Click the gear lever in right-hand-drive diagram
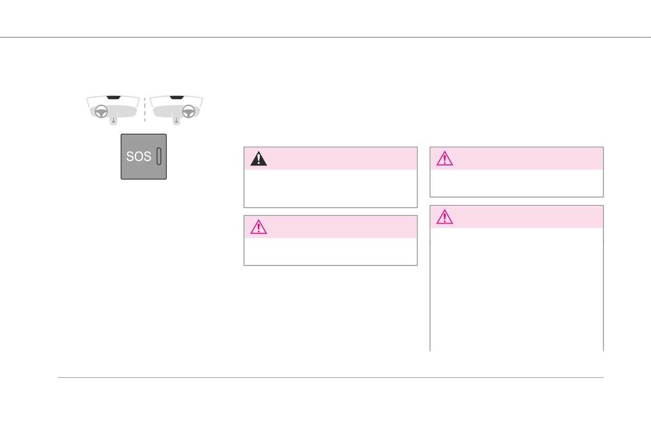 [176, 120]
